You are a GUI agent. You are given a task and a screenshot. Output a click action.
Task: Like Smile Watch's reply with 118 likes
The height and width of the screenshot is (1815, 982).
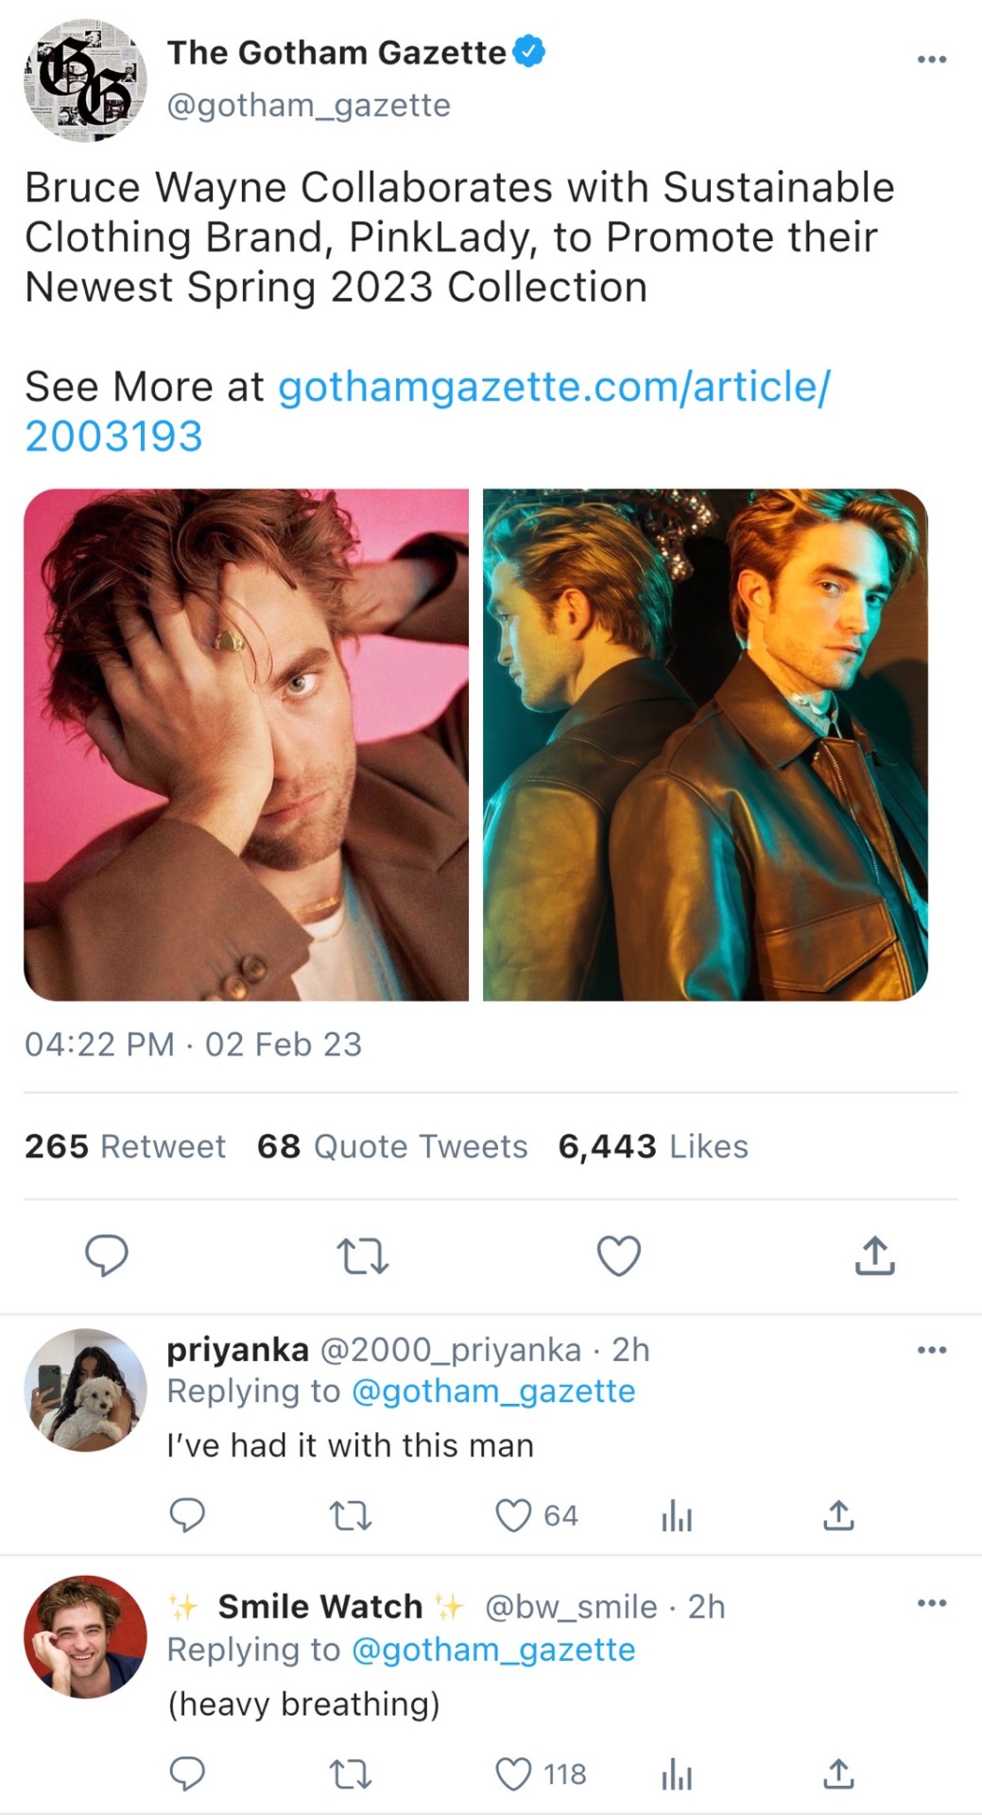[x=514, y=1773]
